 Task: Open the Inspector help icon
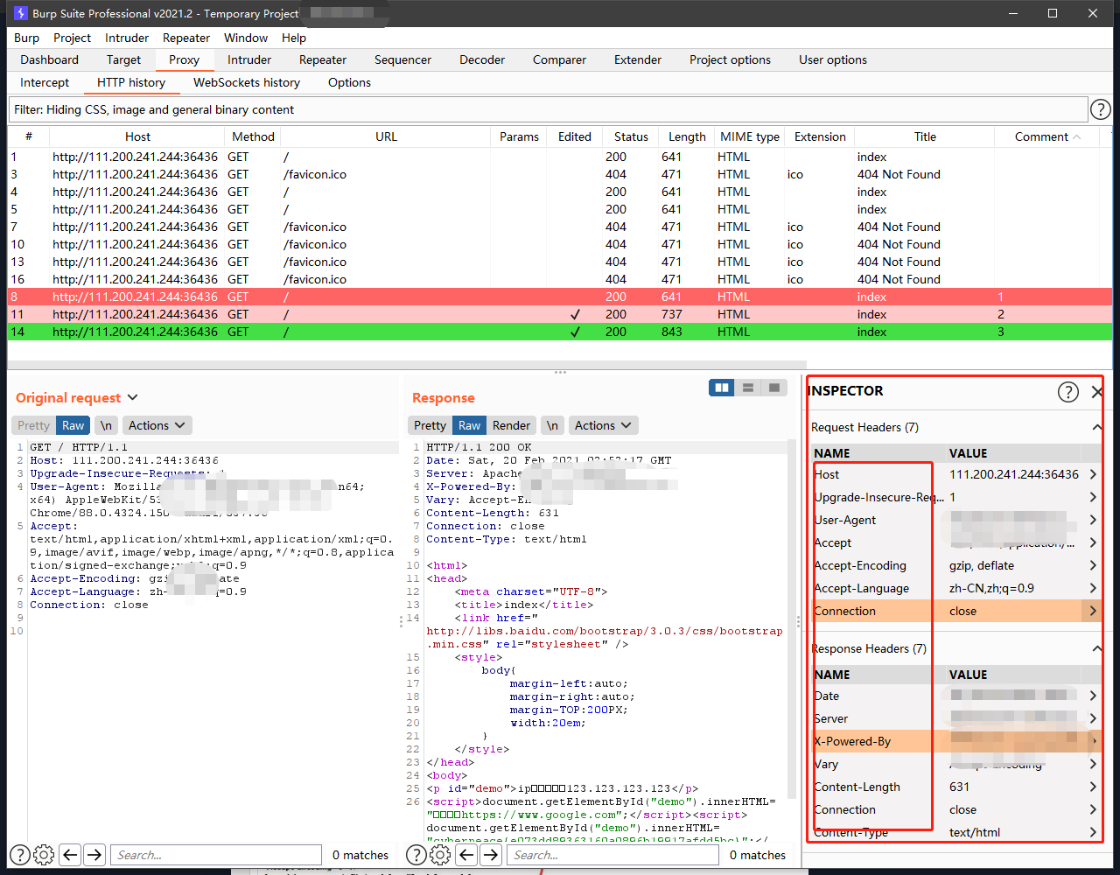tap(1068, 391)
